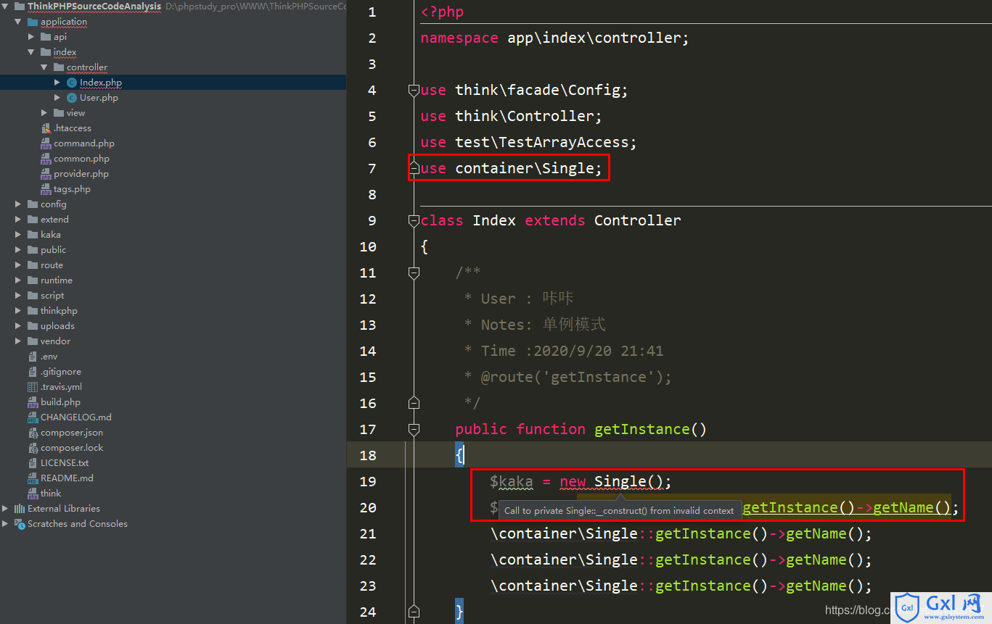Click the tags.php file icon
Viewport: 992px width, 624px height.
[x=46, y=189]
